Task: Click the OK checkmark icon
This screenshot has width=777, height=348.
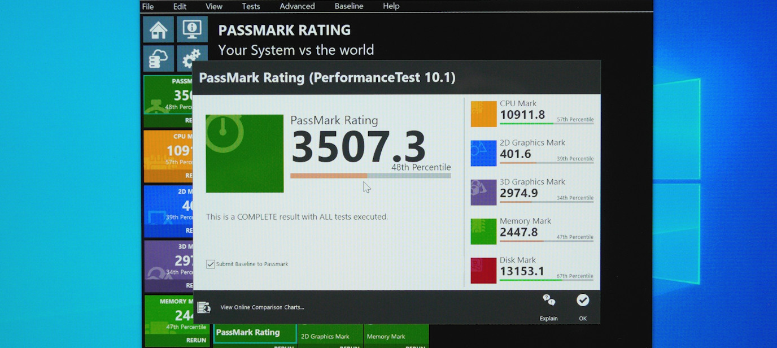Action: [x=583, y=301]
